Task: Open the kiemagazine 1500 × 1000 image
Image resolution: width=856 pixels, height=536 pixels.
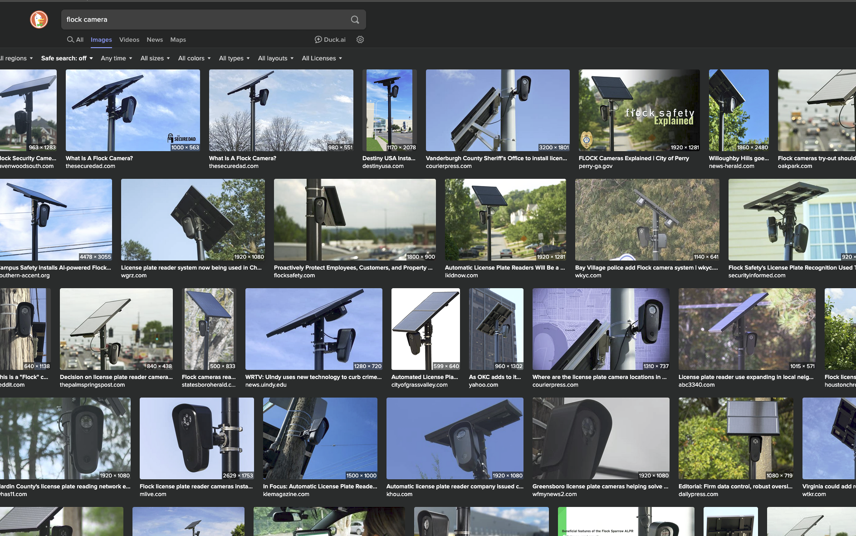Action: pyautogui.click(x=320, y=438)
